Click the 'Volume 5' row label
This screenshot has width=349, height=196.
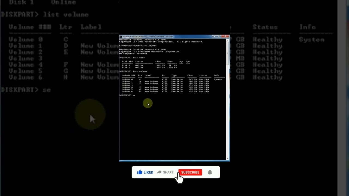click(x=127, y=90)
